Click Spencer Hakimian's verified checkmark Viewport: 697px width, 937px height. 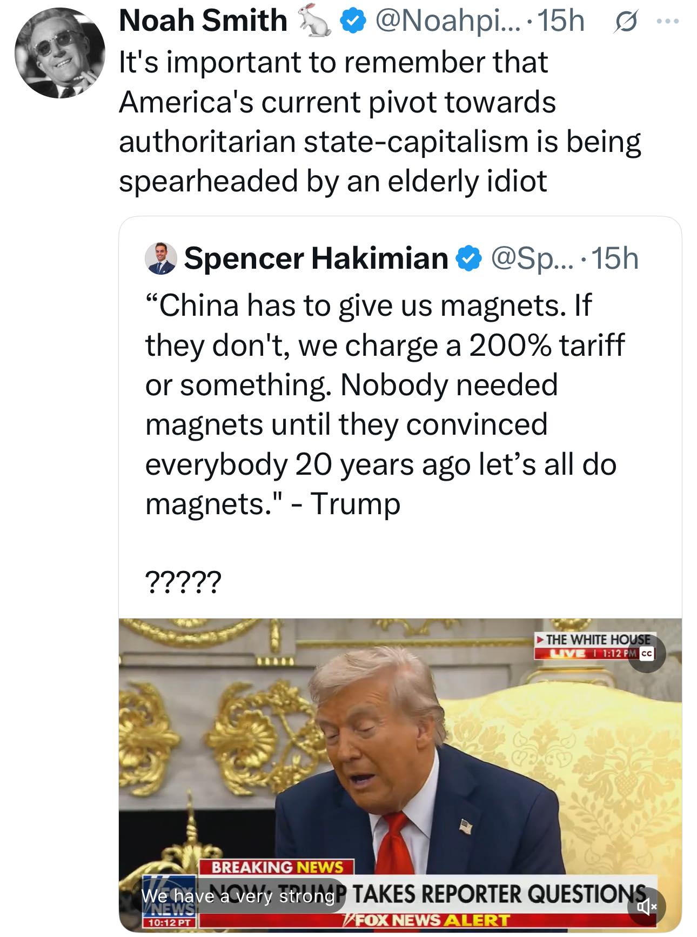[469, 258]
